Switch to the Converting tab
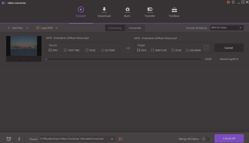This screenshot has width=249, height=143. (x=115, y=28)
